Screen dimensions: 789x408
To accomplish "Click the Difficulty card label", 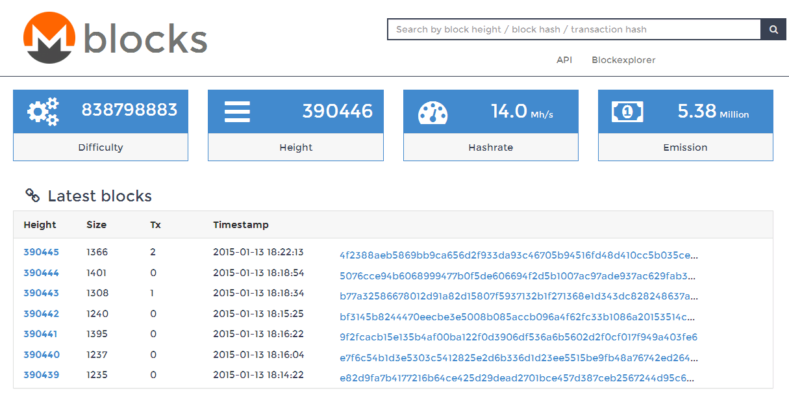I will point(101,147).
